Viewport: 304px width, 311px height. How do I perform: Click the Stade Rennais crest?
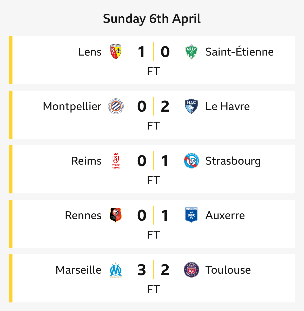coord(116,215)
